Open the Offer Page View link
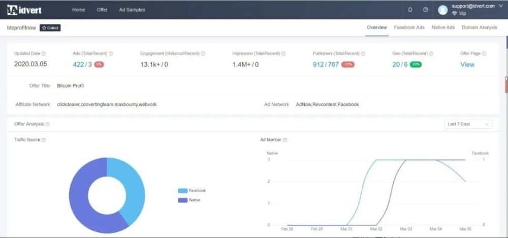This screenshot has width=508, height=238. coord(467,64)
